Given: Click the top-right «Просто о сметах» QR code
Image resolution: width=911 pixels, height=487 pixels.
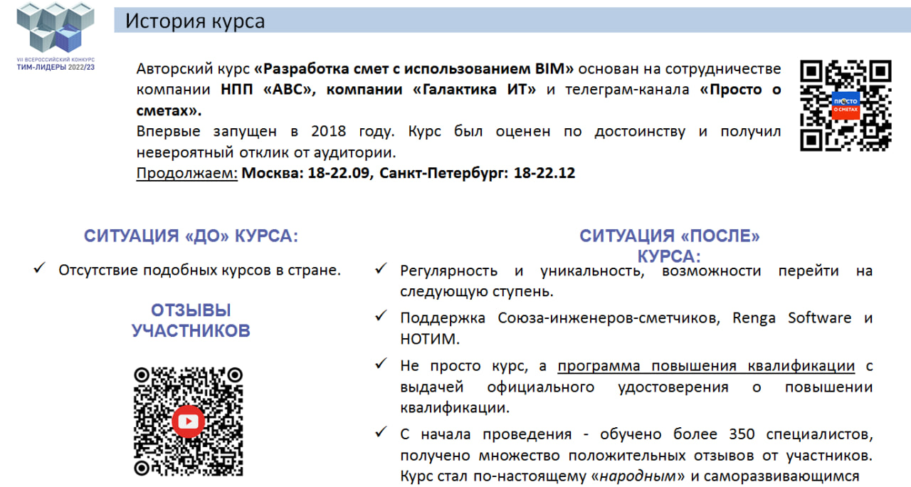Looking at the screenshot, I should 846,105.
